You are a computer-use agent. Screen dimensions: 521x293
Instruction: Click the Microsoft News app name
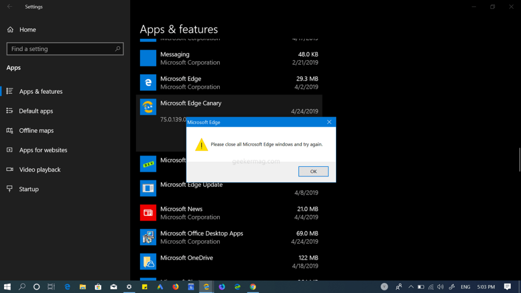[x=181, y=209]
